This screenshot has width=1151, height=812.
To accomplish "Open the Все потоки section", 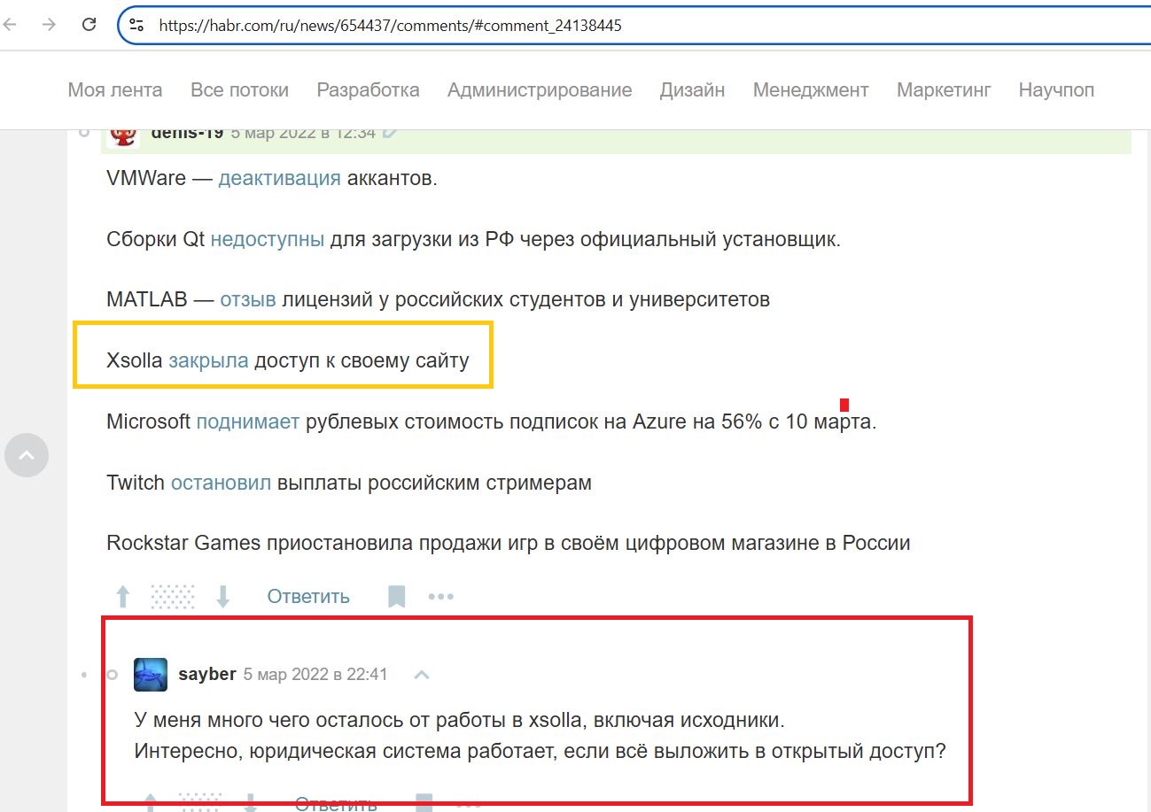I will pos(239,89).
